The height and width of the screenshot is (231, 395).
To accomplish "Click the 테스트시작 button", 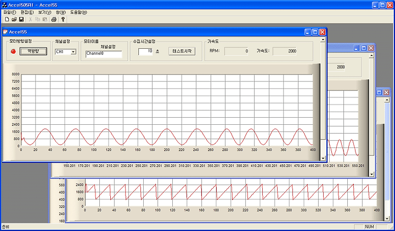I will point(182,51).
